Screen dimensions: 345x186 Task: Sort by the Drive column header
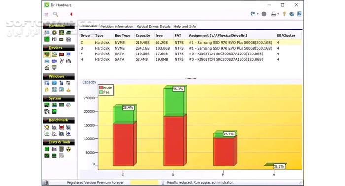(85, 35)
